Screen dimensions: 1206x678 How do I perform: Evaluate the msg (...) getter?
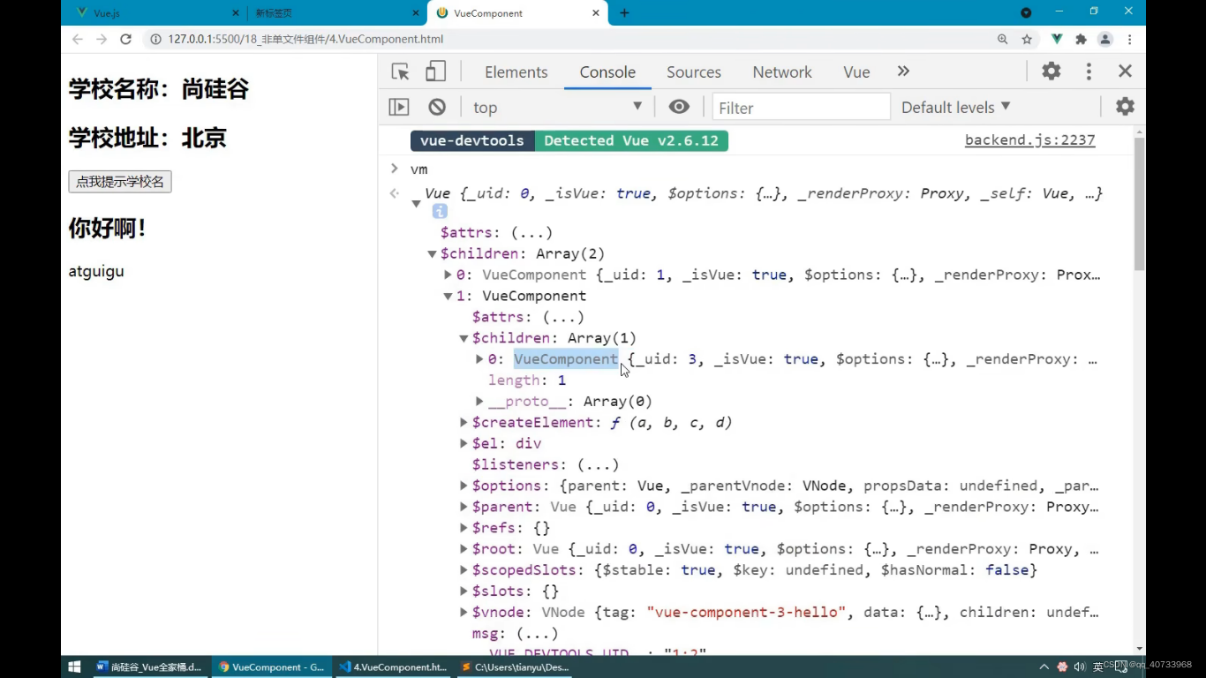coord(537,634)
